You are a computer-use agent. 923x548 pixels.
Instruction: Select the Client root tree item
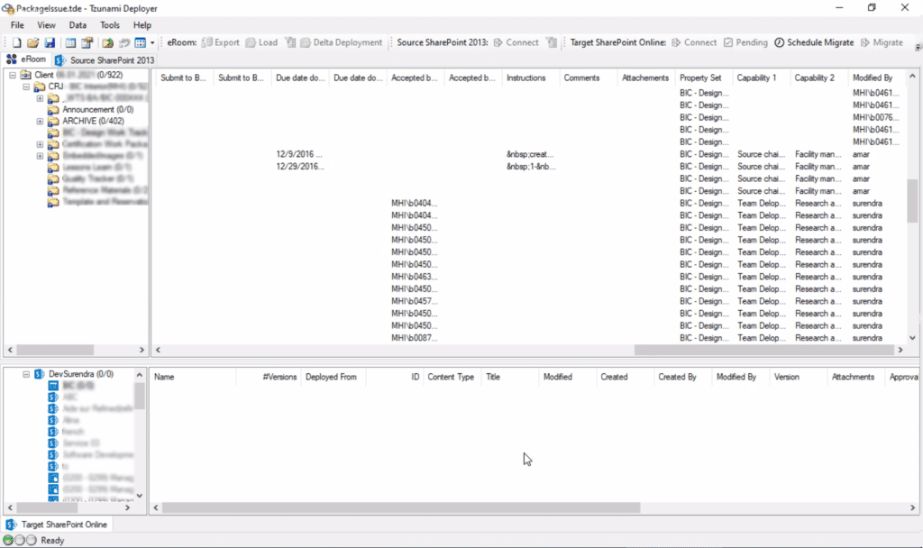(78, 75)
